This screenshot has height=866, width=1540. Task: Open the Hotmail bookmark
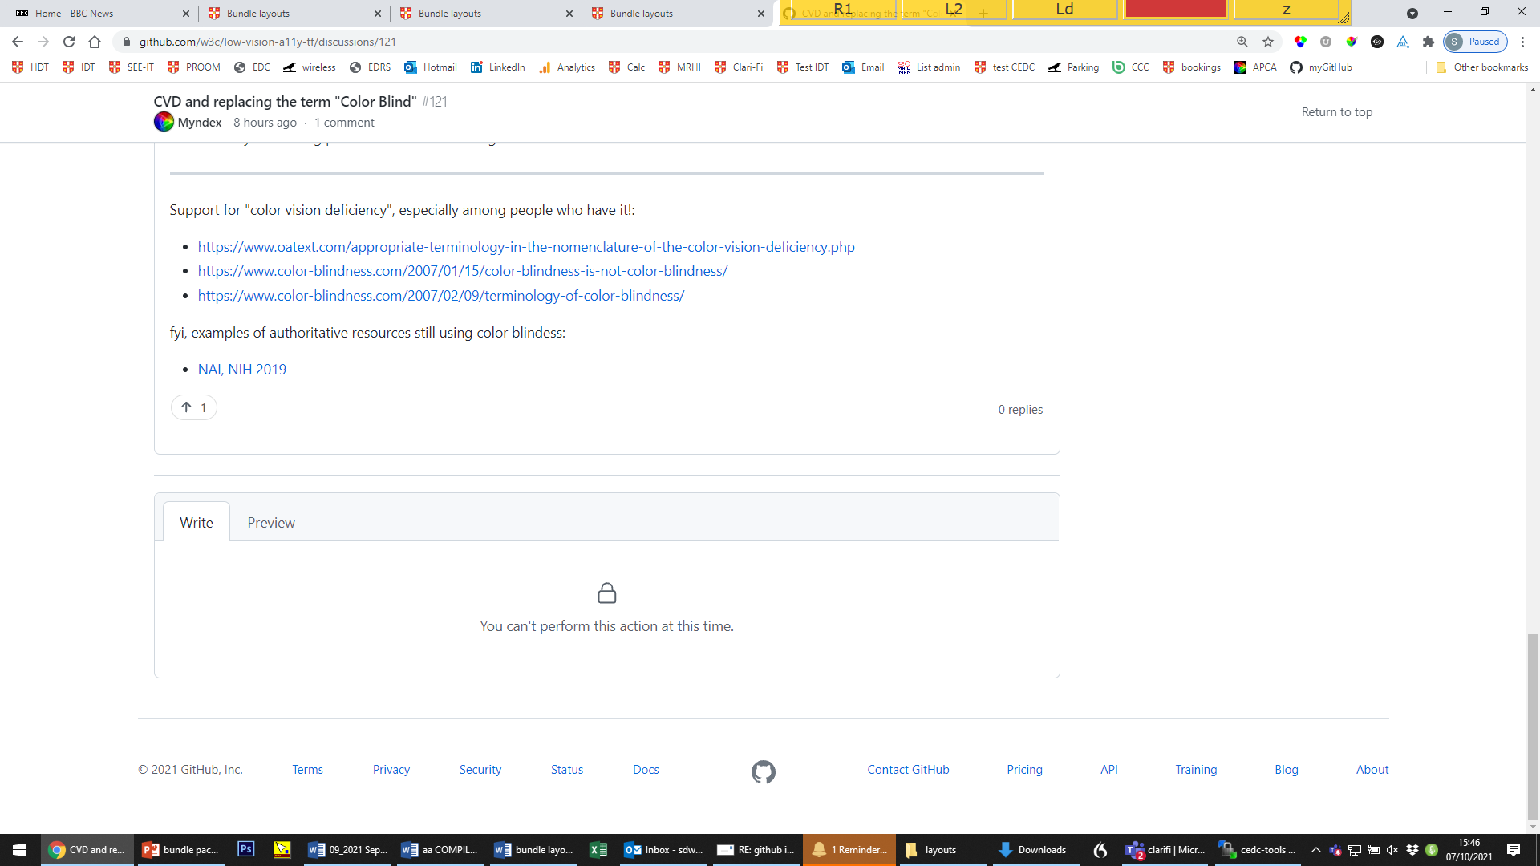point(431,67)
